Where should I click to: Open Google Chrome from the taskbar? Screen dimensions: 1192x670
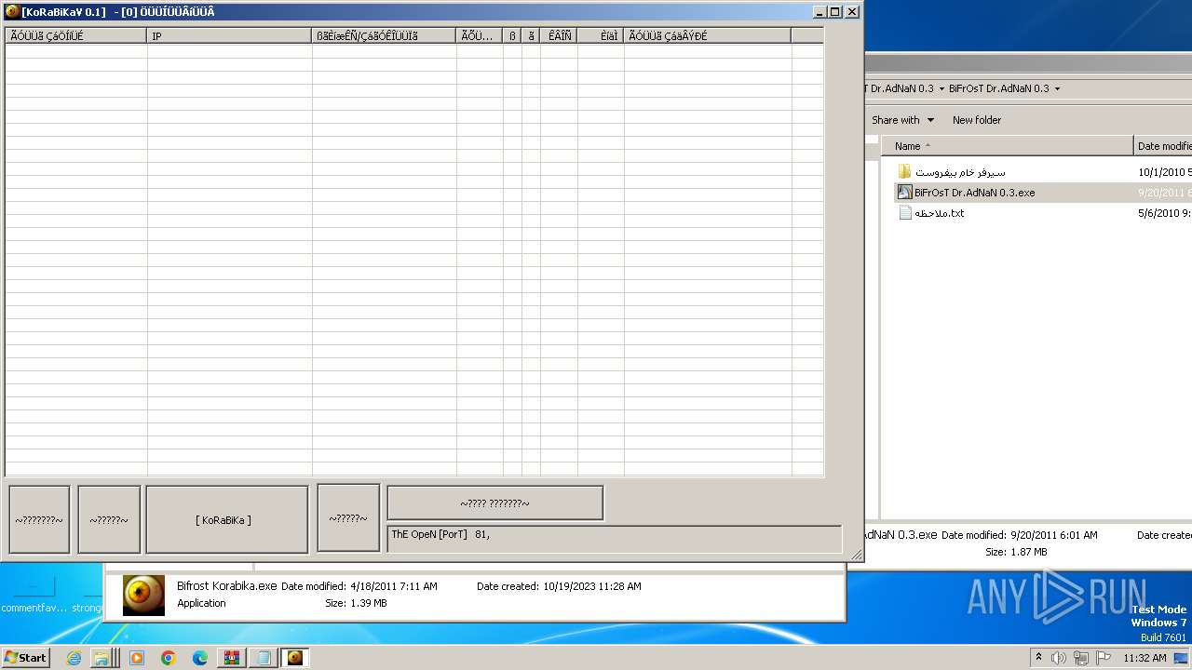[169, 658]
